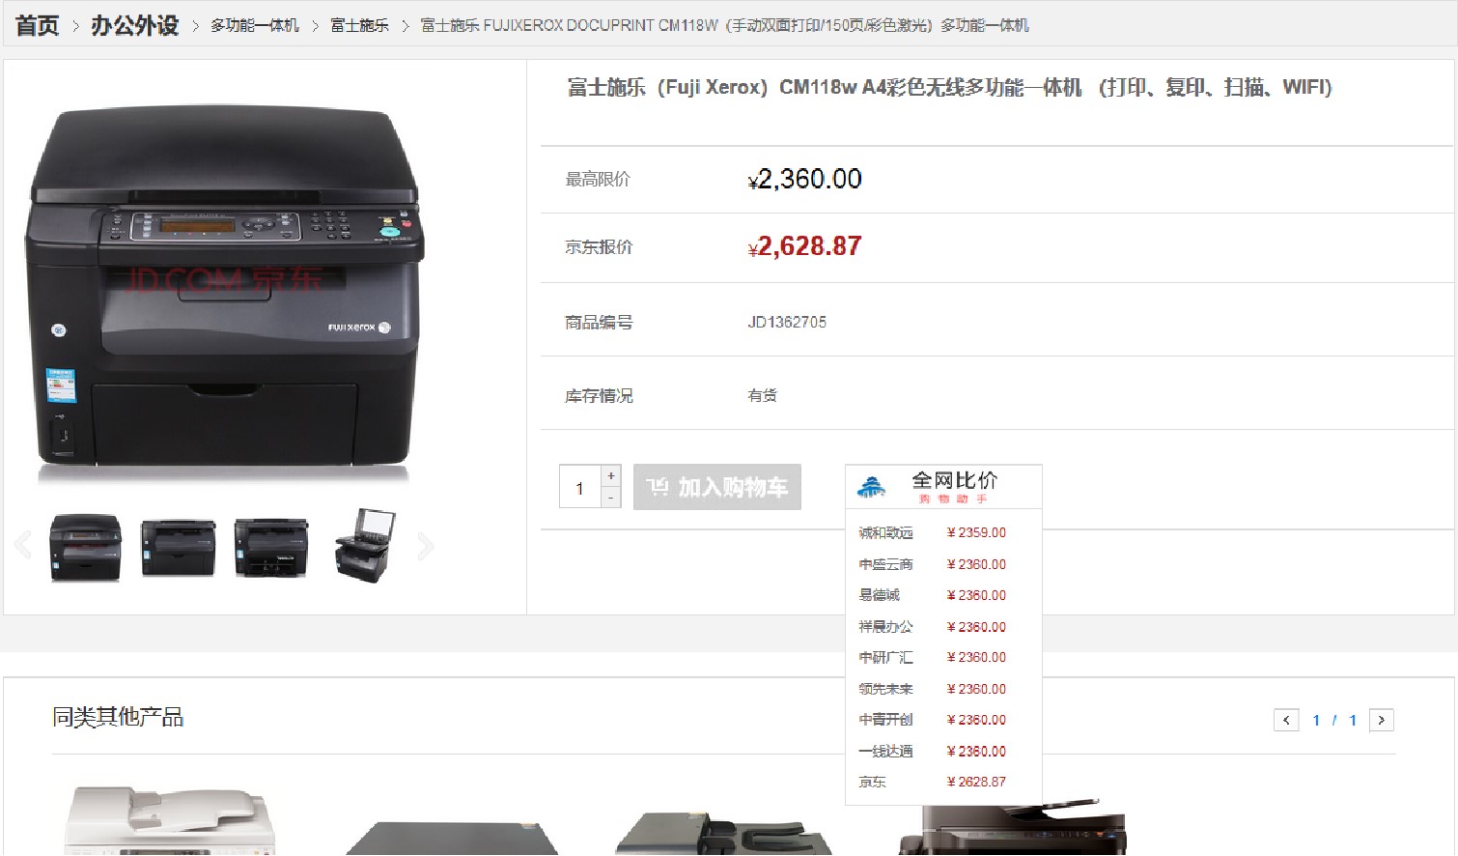This screenshot has height=856, width=1458.
Task: Go to next page of similar products
Action: click(1381, 720)
